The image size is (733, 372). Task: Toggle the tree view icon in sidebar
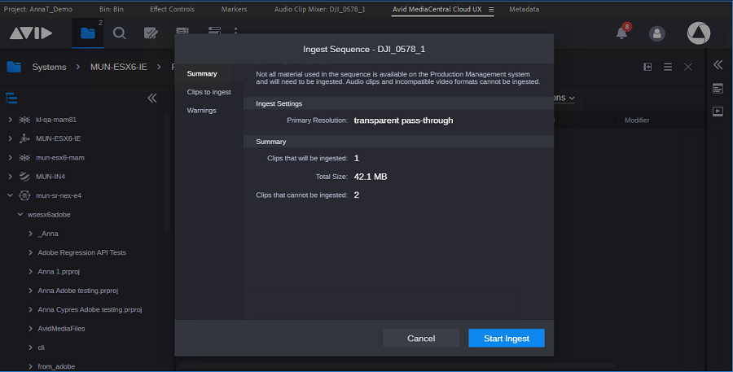click(x=11, y=98)
